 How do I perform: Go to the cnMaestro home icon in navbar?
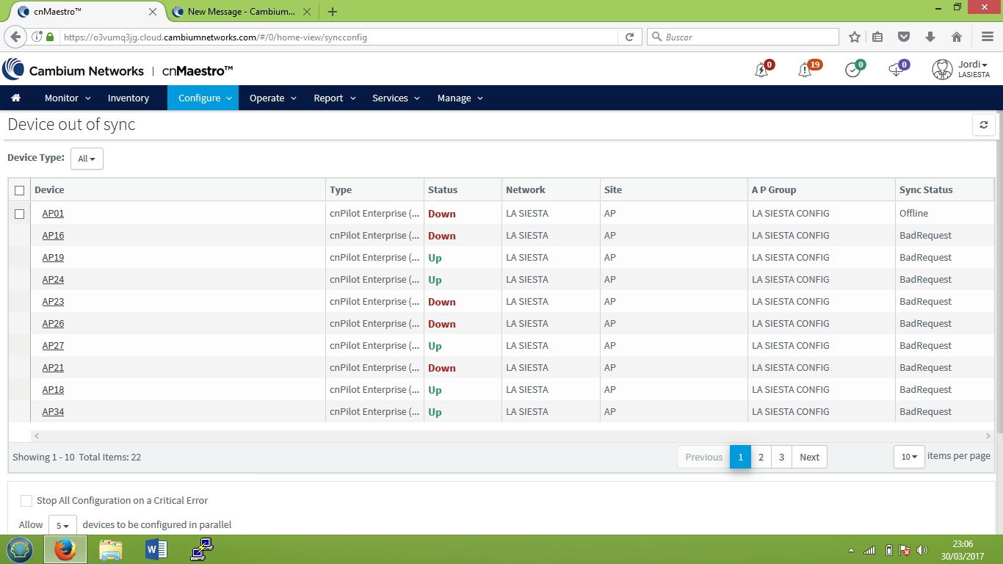[16, 98]
